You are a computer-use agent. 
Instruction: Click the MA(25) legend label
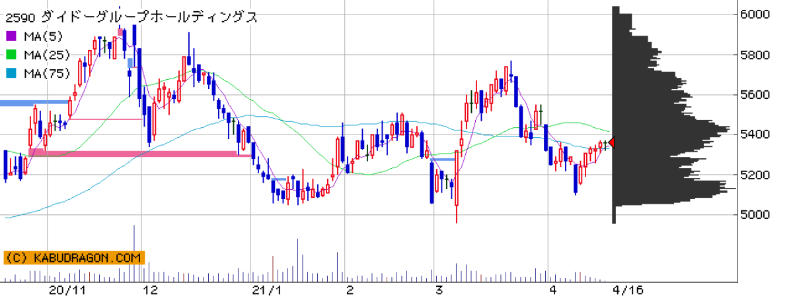click(x=46, y=55)
